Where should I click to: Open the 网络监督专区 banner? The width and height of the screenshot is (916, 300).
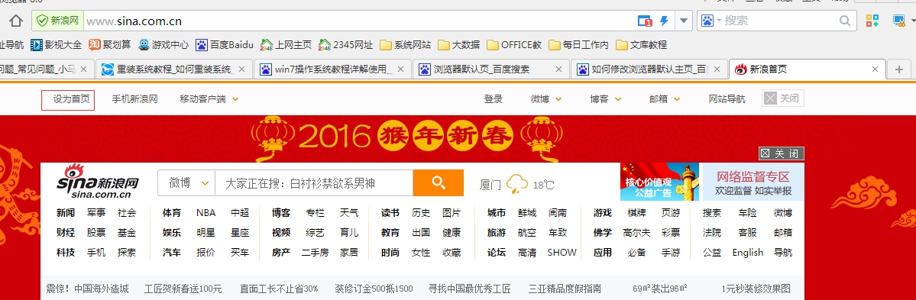[753, 182]
